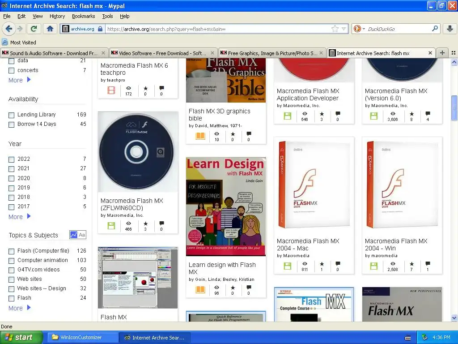Tick the Borrow 14 Days checkbox
Screen dimensions: 458x344
tap(11, 125)
